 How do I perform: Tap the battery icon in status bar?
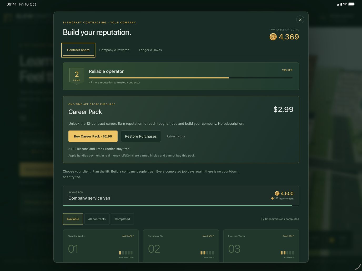click(x=351, y=4)
